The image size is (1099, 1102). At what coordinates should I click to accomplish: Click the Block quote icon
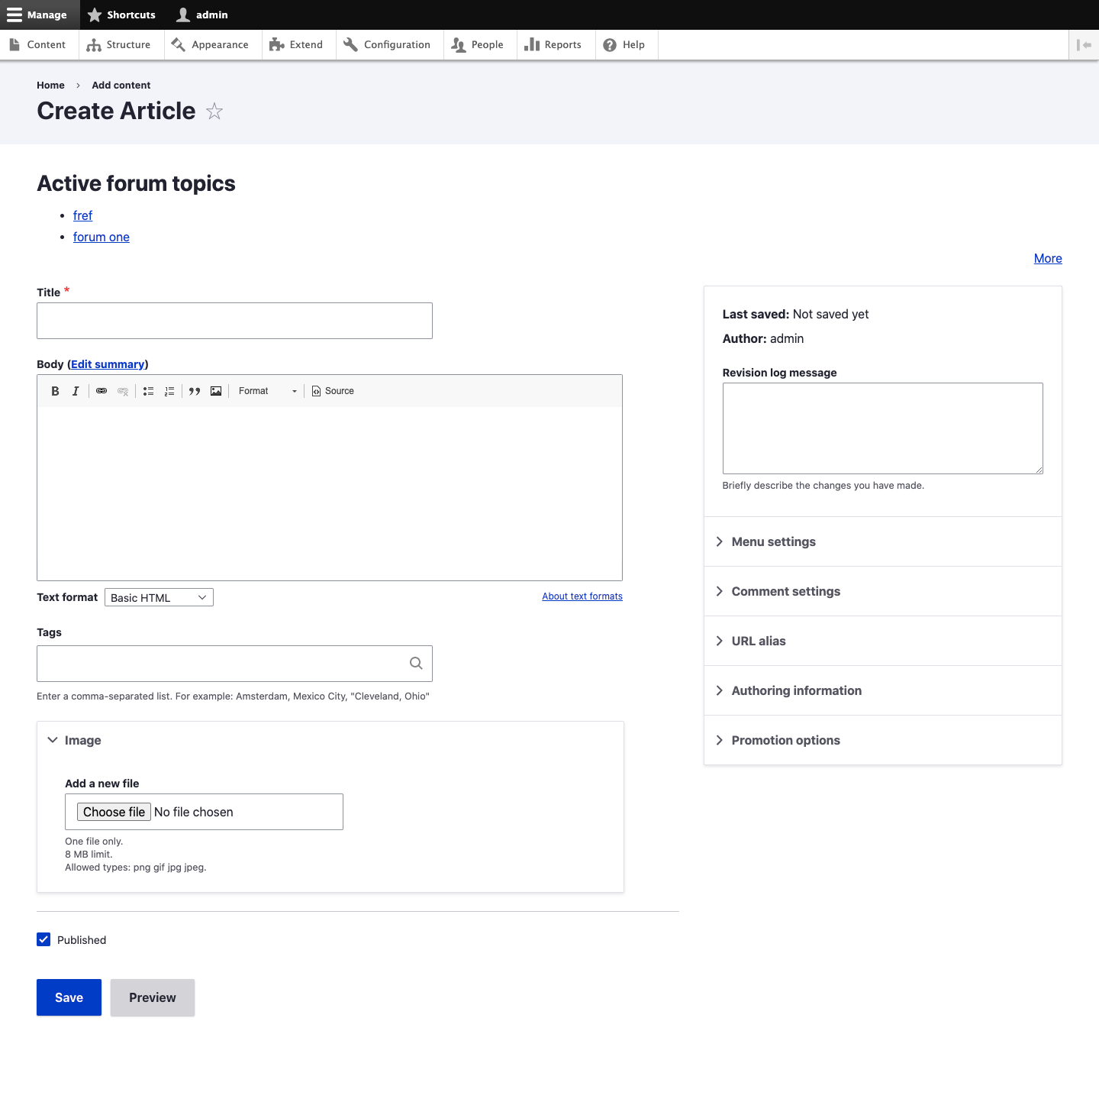click(195, 391)
